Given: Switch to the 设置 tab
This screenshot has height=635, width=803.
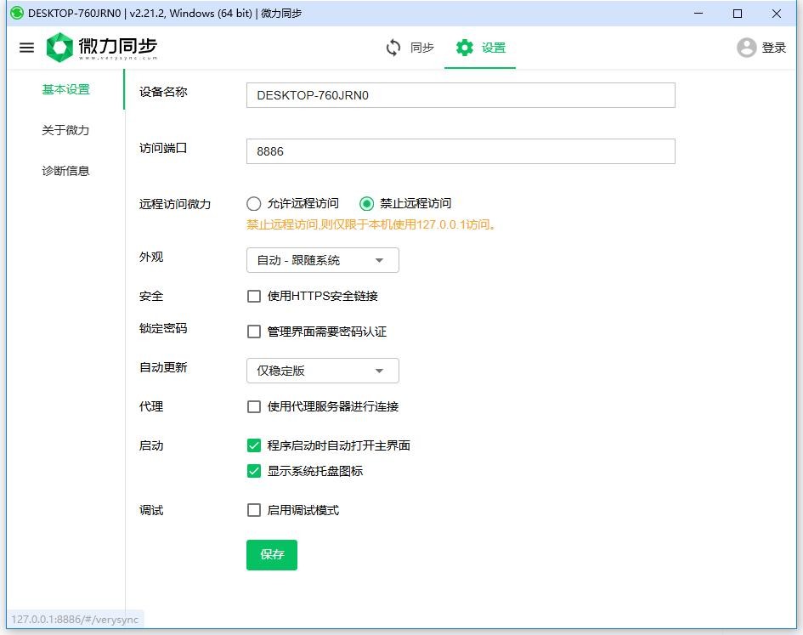Looking at the screenshot, I should point(480,48).
